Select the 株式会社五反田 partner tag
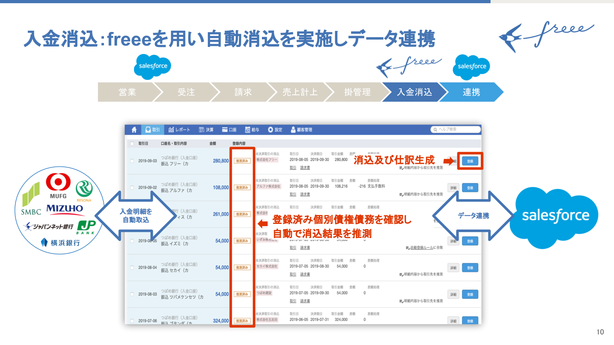Viewport: 614px width, 345px height. [267, 319]
